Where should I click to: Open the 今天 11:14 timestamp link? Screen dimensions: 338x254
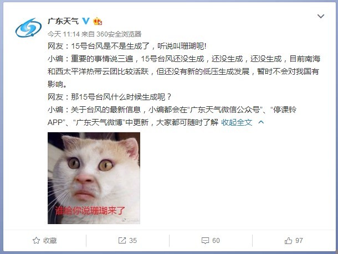64,34
